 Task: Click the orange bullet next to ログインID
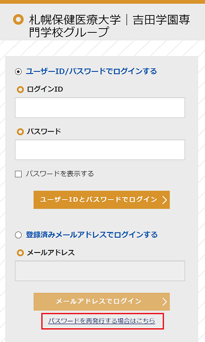point(20,89)
